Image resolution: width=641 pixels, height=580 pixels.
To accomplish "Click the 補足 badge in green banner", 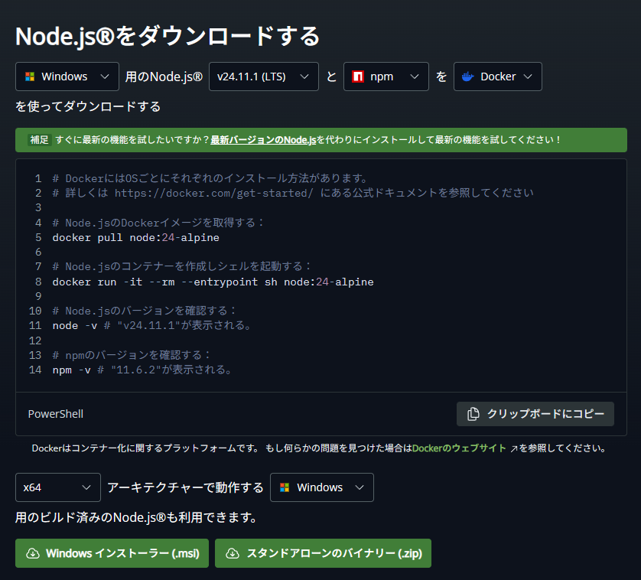I will (39, 140).
